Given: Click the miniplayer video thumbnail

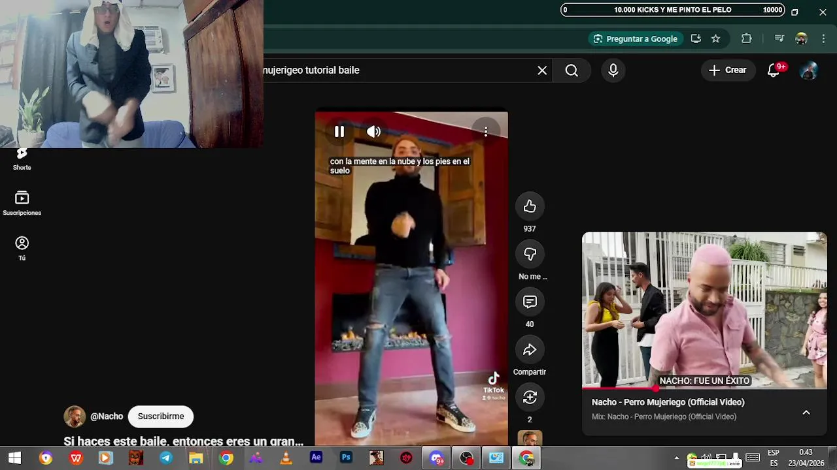Looking at the screenshot, I should point(704,310).
